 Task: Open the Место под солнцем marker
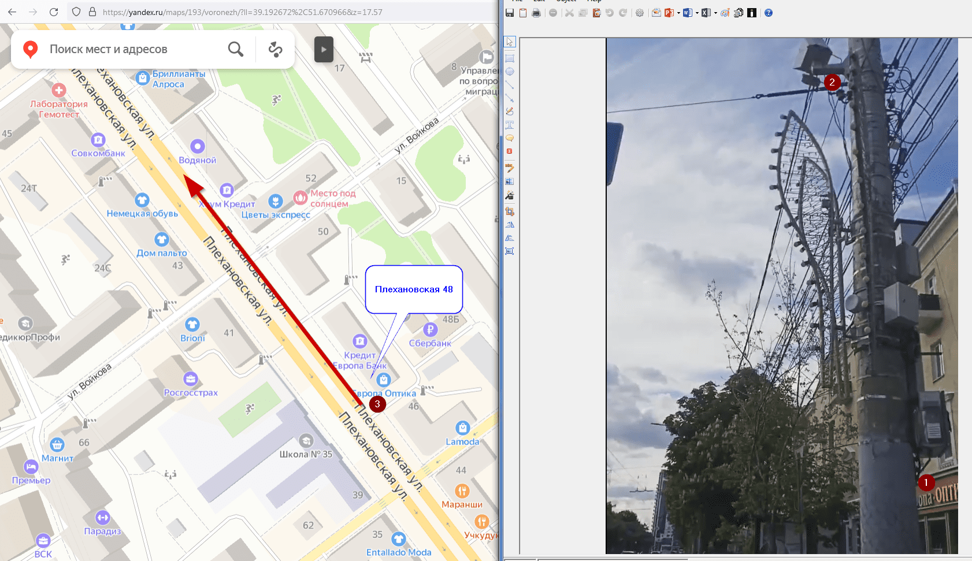click(300, 198)
